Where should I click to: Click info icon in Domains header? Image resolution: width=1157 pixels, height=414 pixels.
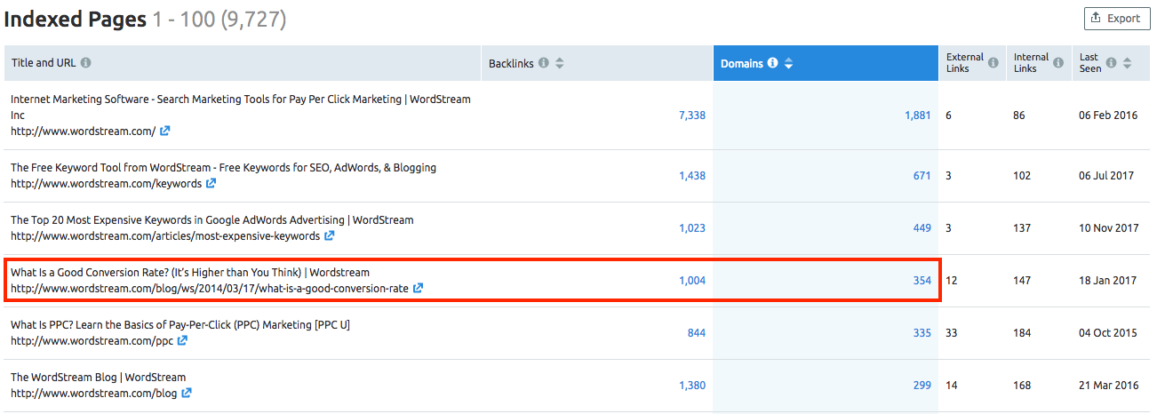(772, 63)
